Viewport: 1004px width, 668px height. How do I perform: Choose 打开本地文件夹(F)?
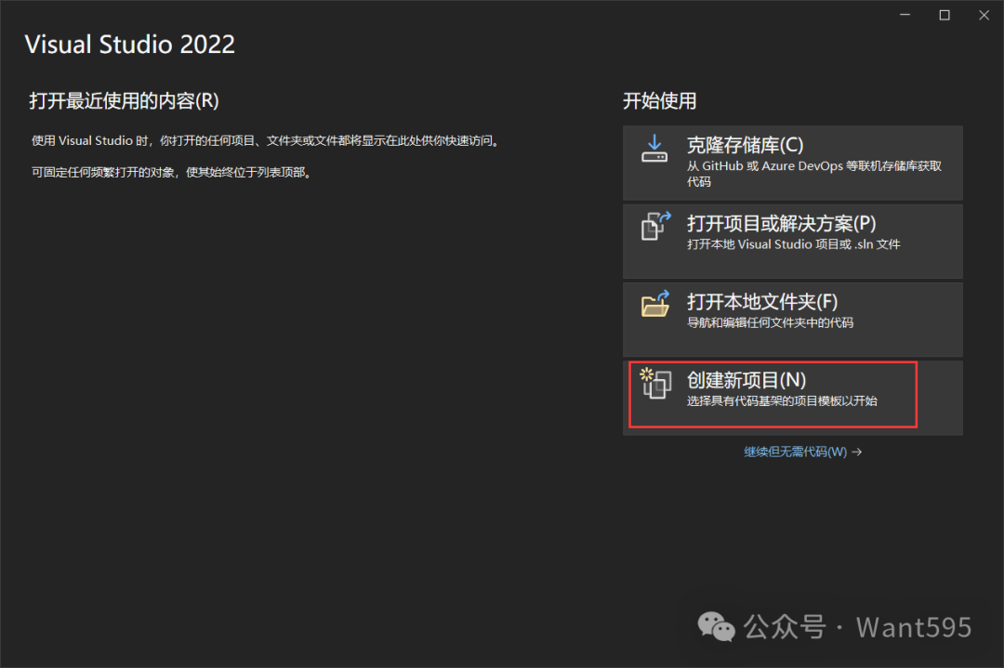pos(793,320)
